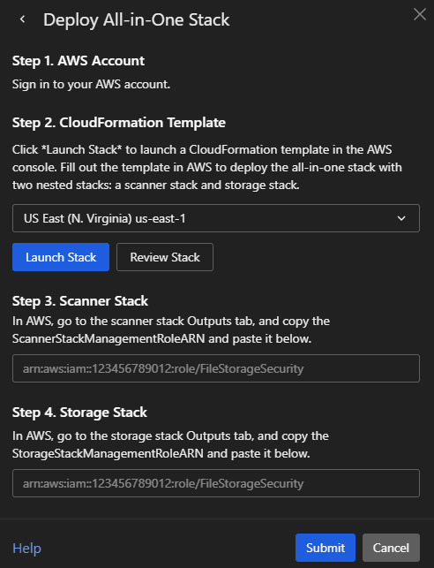
Task: Click the Step 2 *Launch Stack* instruction paragraph
Action: click(x=207, y=167)
